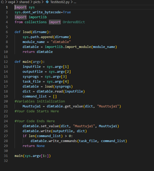The width and height of the screenshot is (154, 171).
Task: Click the write_commands call on line 28
Action: (x=63, y=141)
